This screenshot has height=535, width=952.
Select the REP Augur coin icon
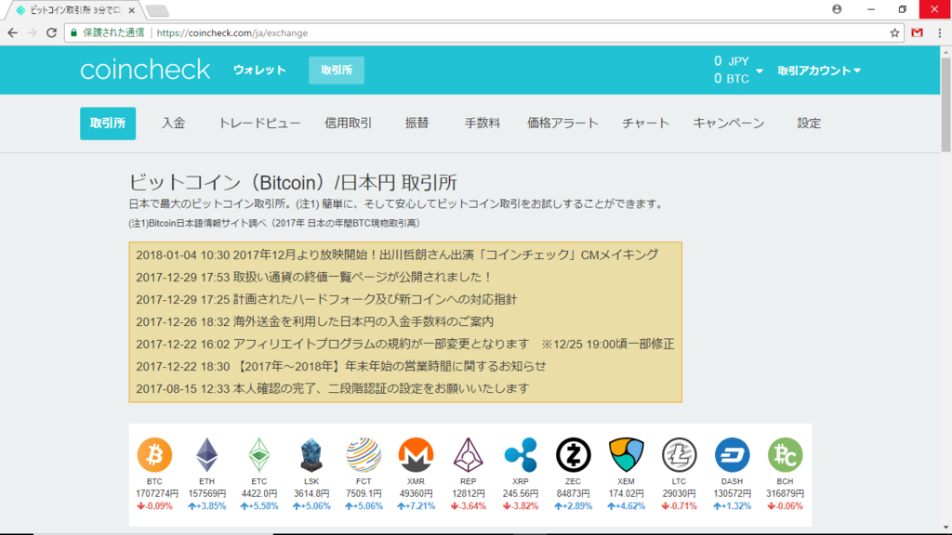coord(469,454)
